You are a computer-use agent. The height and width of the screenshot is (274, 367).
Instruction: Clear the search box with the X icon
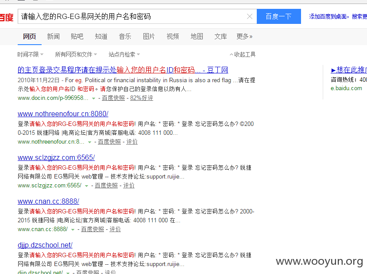pyautogui.click(x=250, y=16)
